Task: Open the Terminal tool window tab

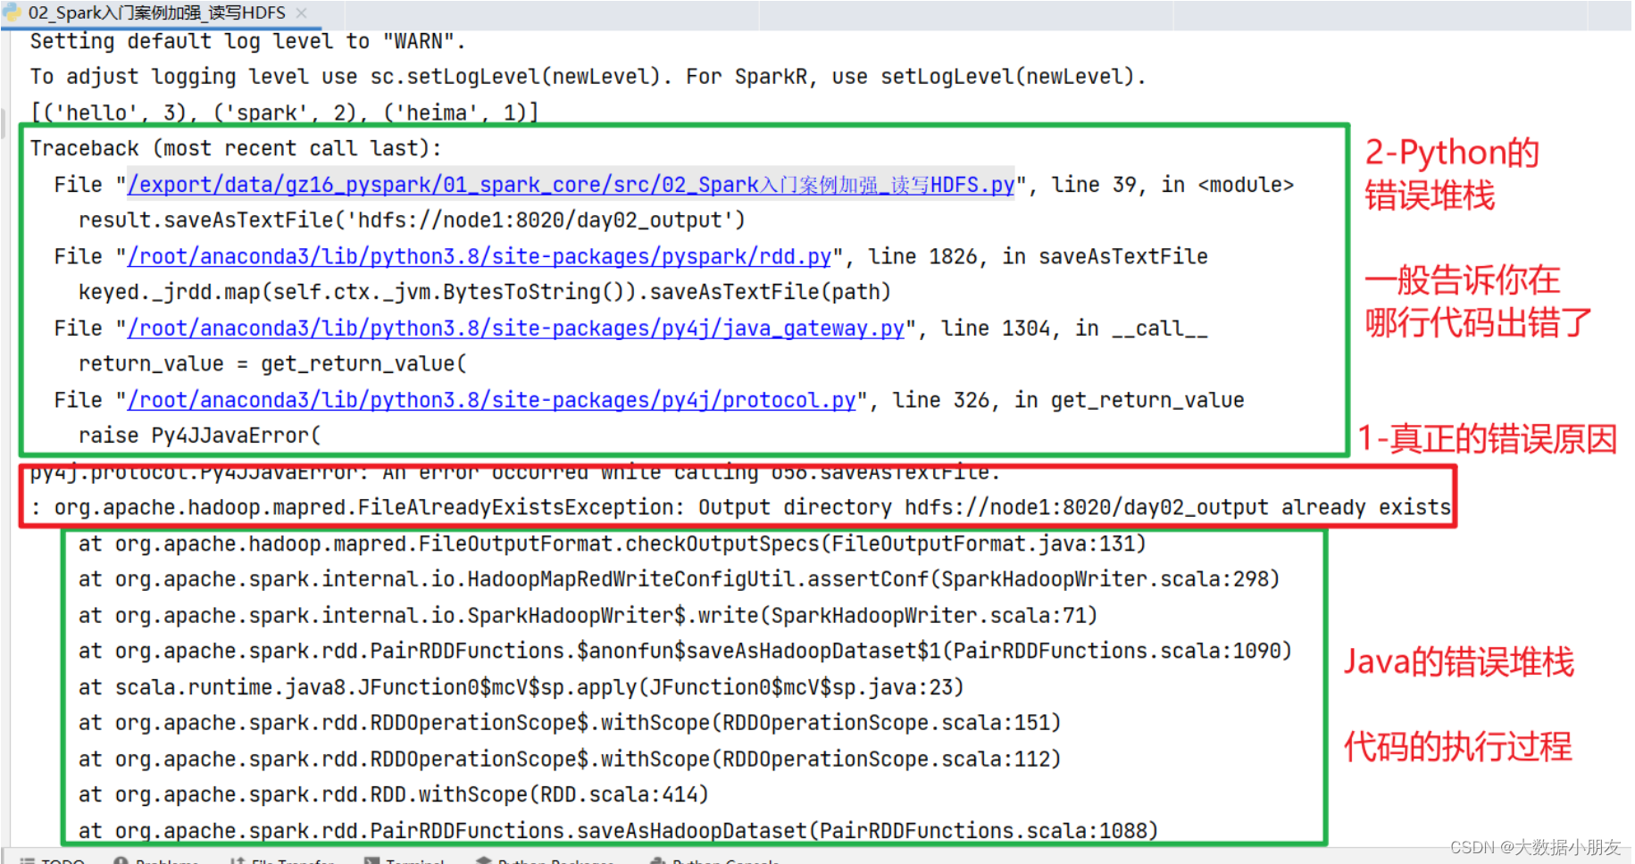Action: click(405, 860)
